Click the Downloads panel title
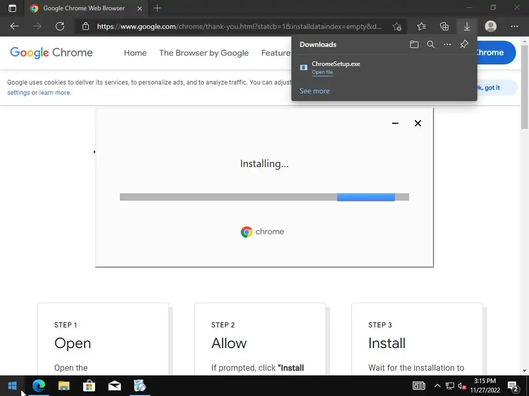The height and width of the screenshot is (396, 529). [318, 44]
